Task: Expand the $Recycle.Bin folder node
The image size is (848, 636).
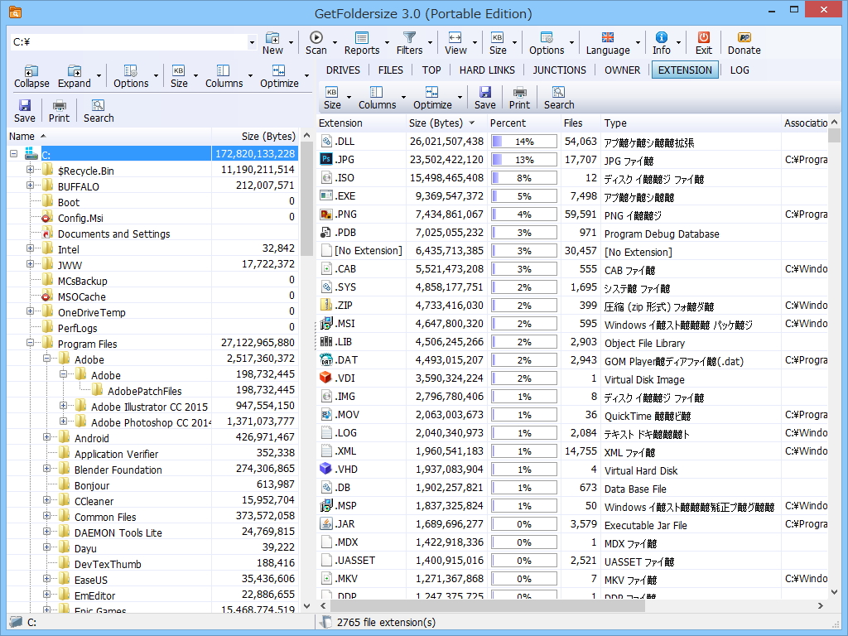Action: (31, 170)
